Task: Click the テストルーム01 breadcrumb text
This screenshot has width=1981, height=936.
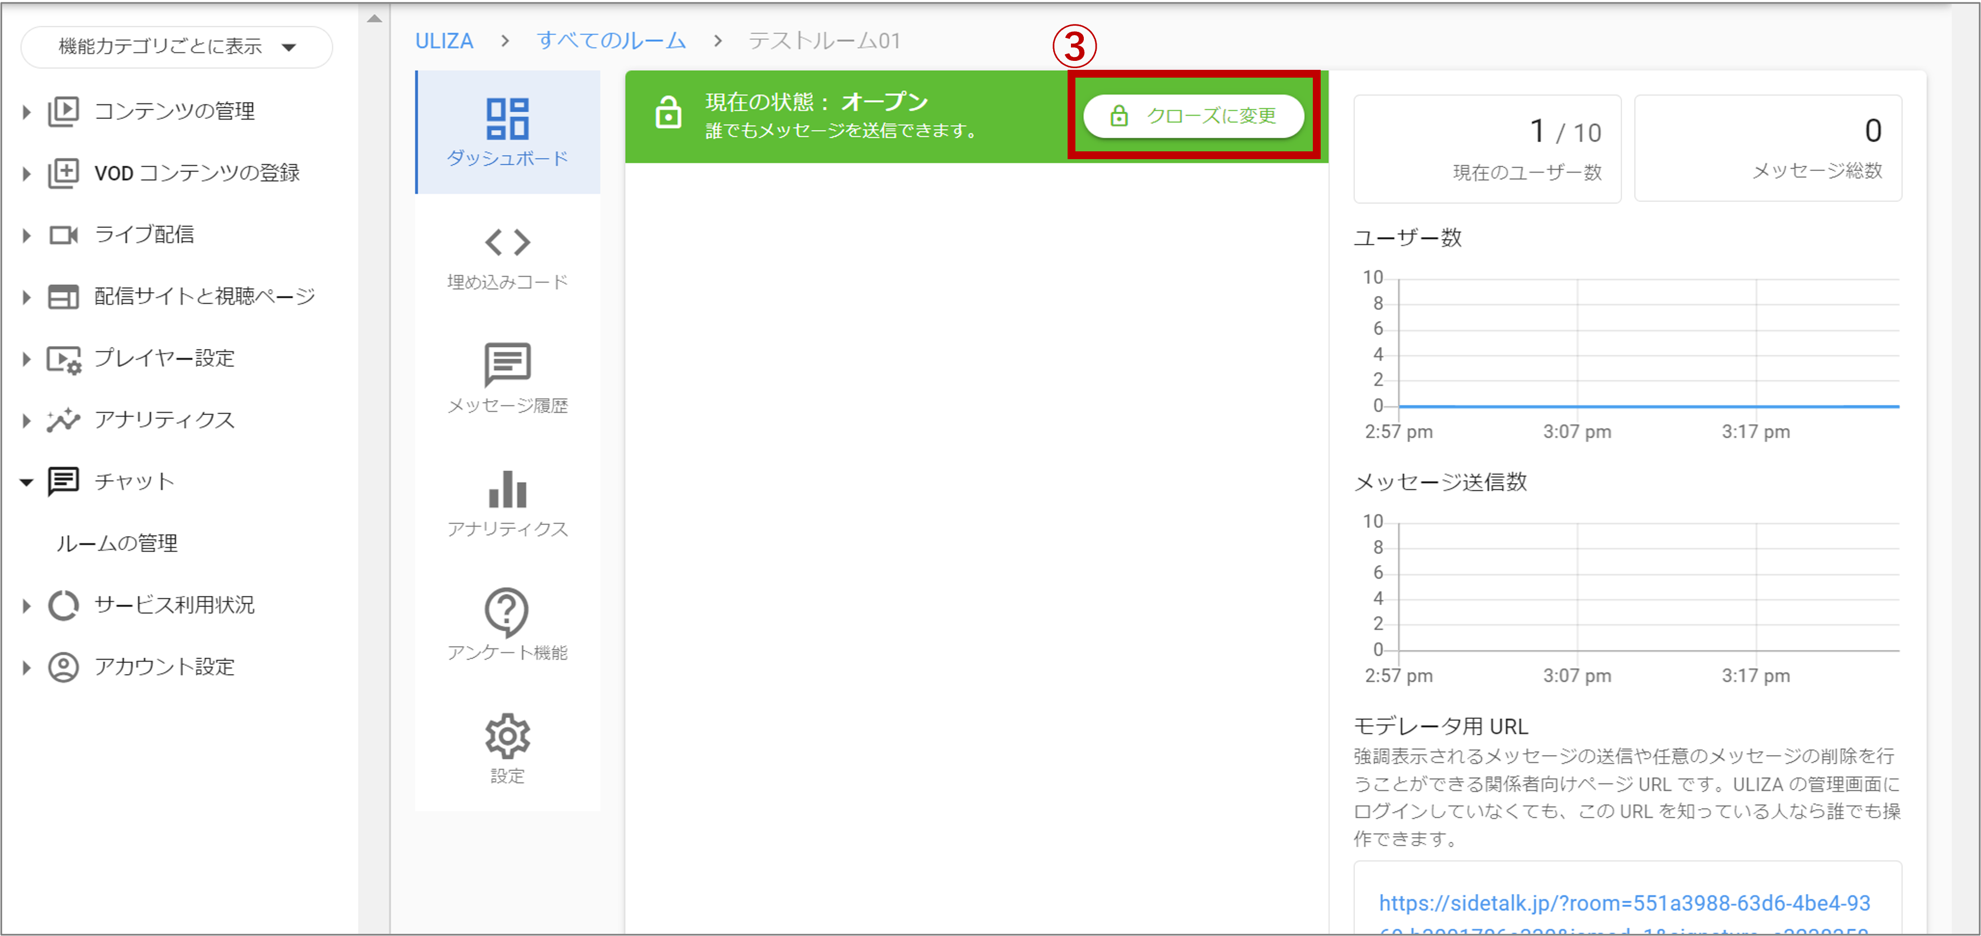Action: [825, 41]
